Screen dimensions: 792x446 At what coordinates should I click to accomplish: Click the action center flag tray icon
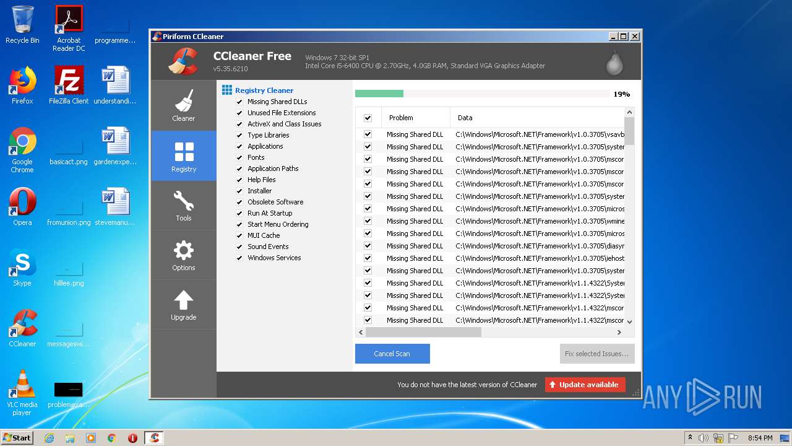pyautogui.click(x=733, y=438)
